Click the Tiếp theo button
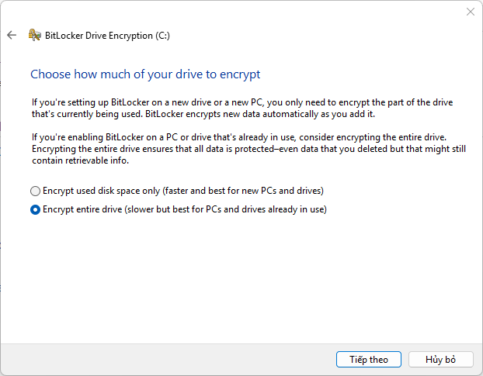Screen dimensions: 483x376 pyautogui.click(x=368, y=360)
